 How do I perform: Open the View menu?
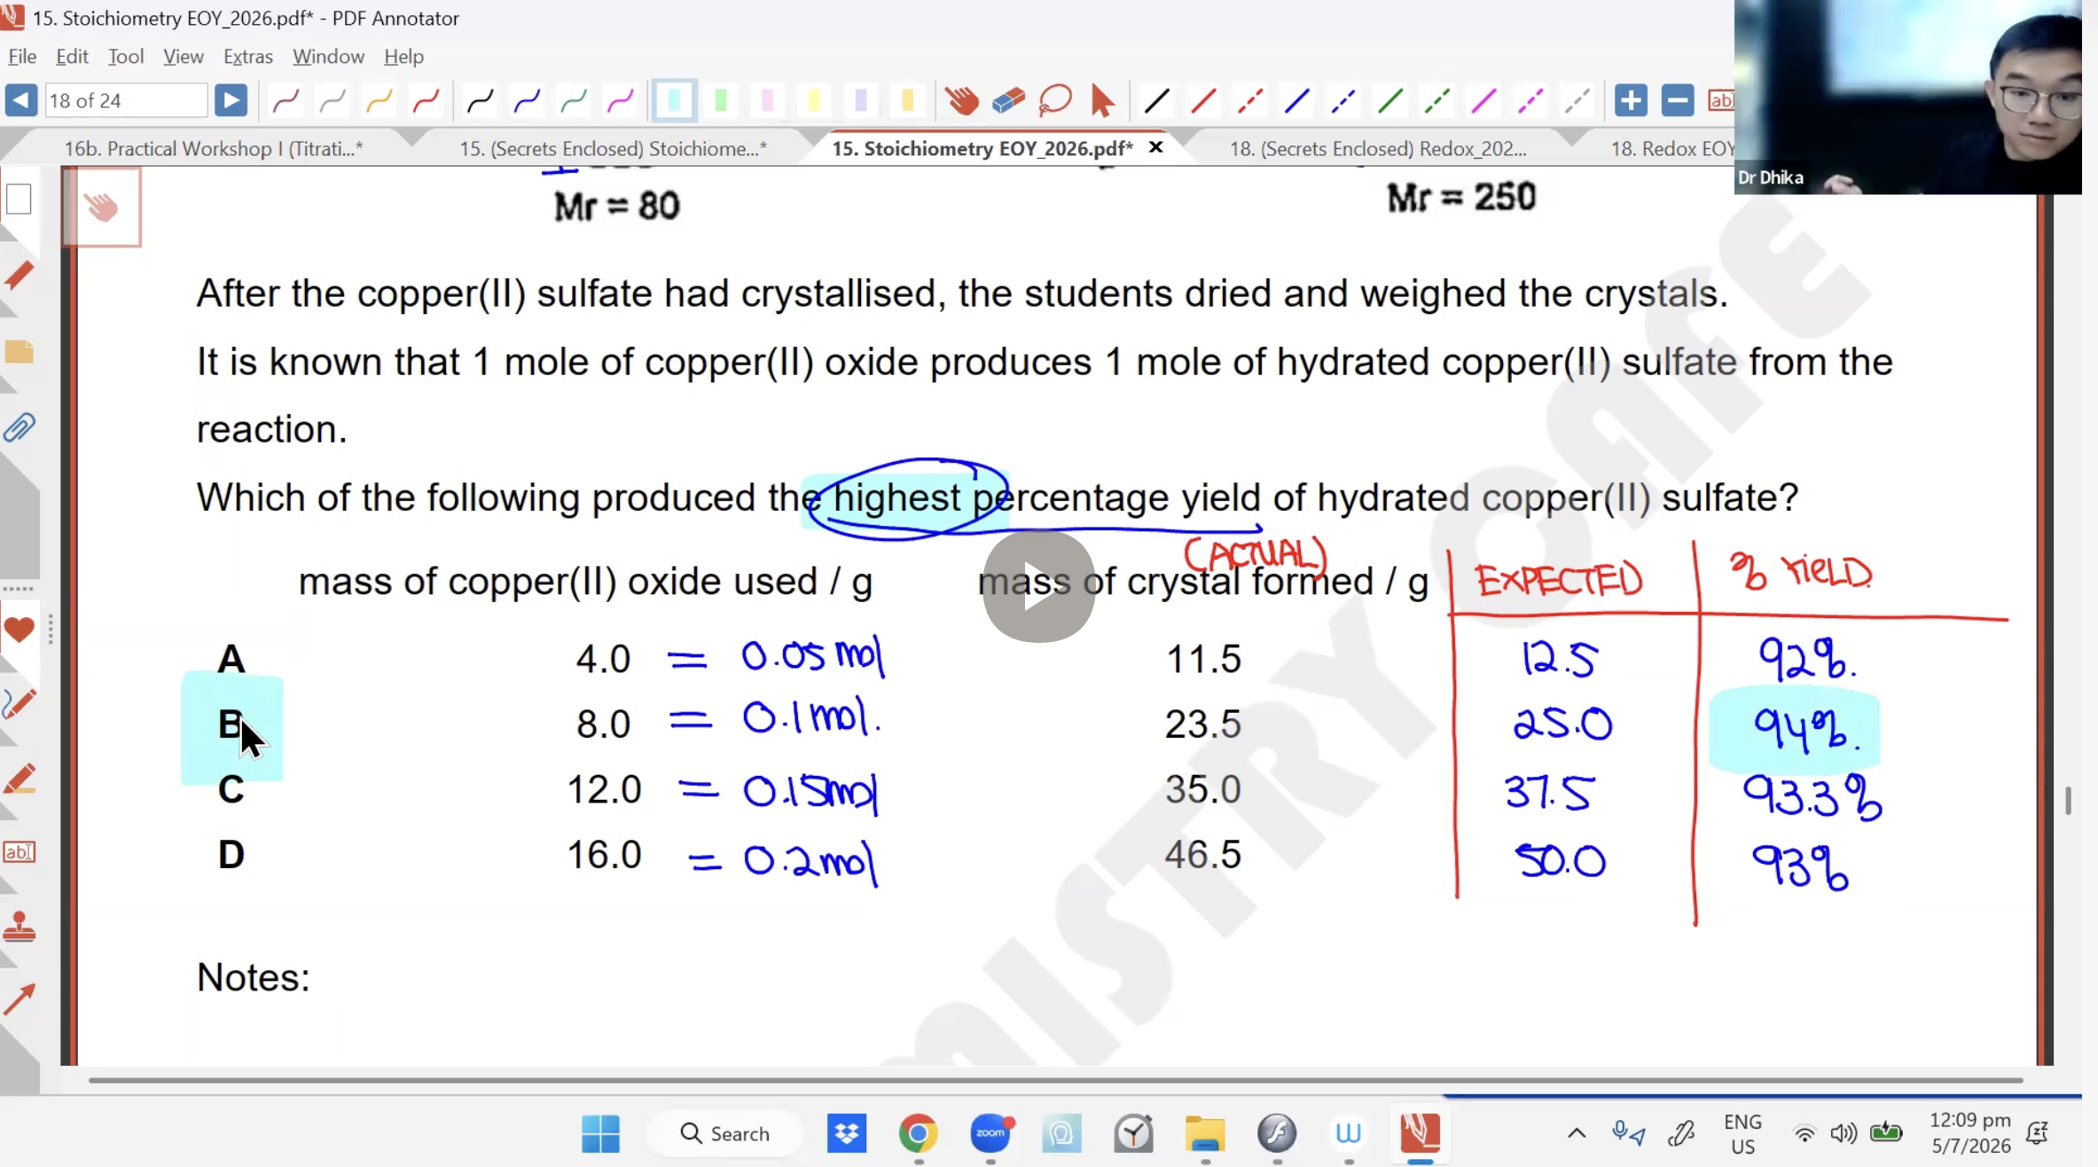(x=184, y=57)
